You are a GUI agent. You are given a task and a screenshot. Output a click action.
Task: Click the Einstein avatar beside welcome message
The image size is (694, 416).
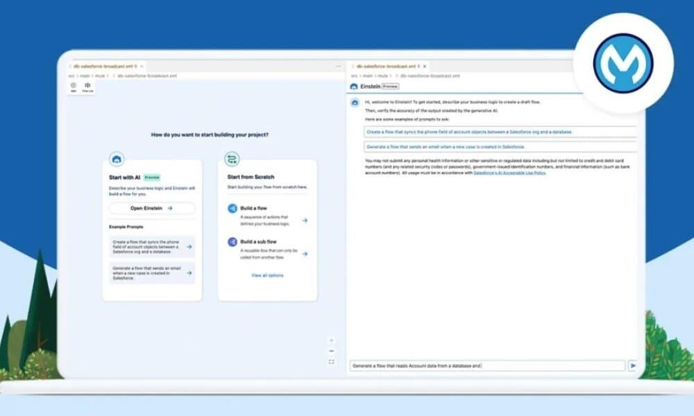pyautogui.click(x=355, y=103)
